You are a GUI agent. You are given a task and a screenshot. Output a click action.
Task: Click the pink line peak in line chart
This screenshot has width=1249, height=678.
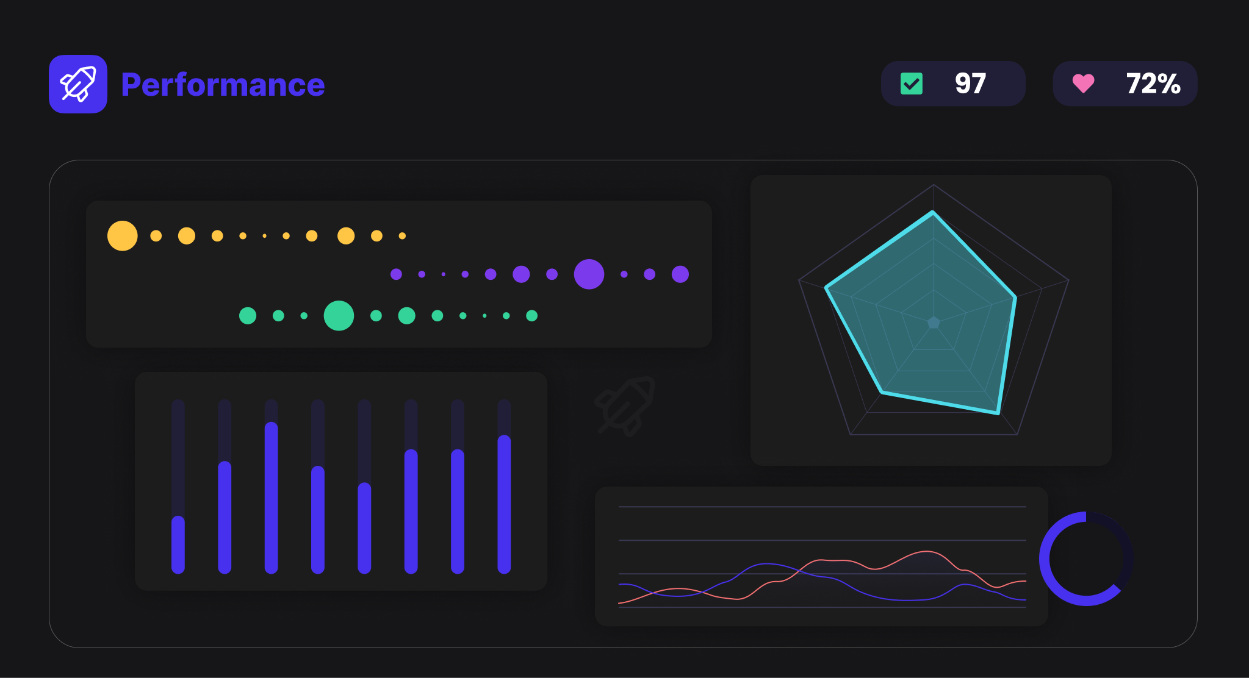coord(927,552)
